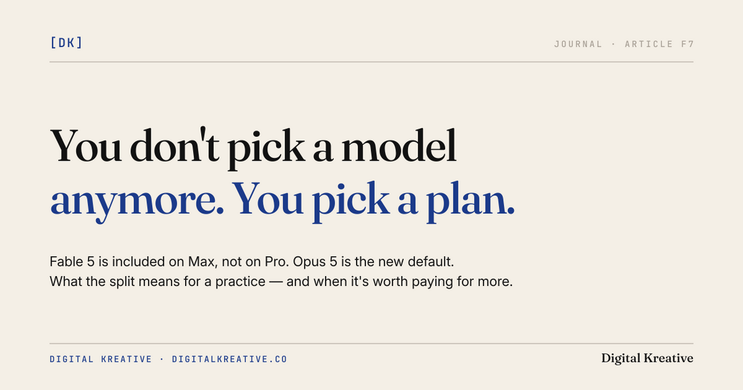
Task: Click the headline "You don't pick a model"
Action: [x=253, y=146]
